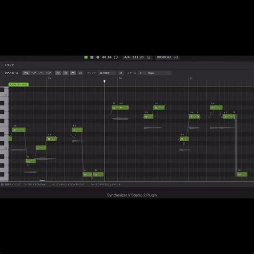This screenshot has width=254, height=254.
Task: Toggle the fourth display mode button
Action: click(80, 73)
